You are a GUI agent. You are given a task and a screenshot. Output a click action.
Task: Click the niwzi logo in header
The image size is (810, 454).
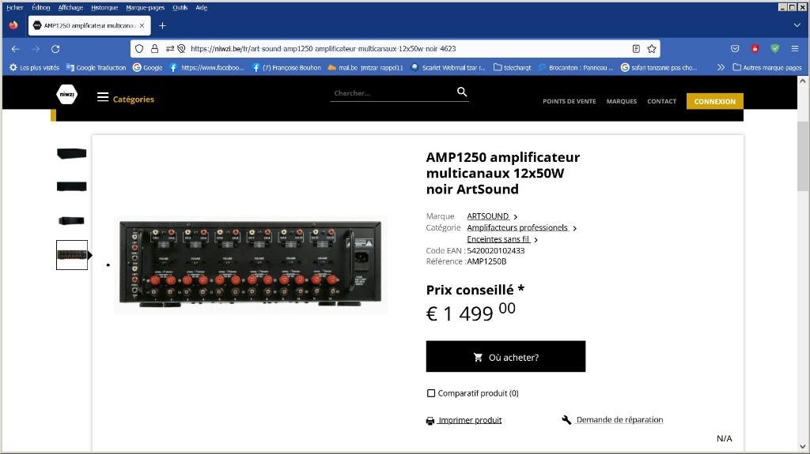click(66, 95)
